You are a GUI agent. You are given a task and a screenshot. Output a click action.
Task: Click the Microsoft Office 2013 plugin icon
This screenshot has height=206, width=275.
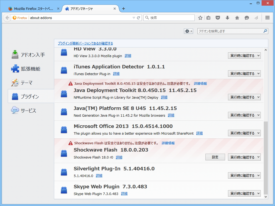pos(64,130)
